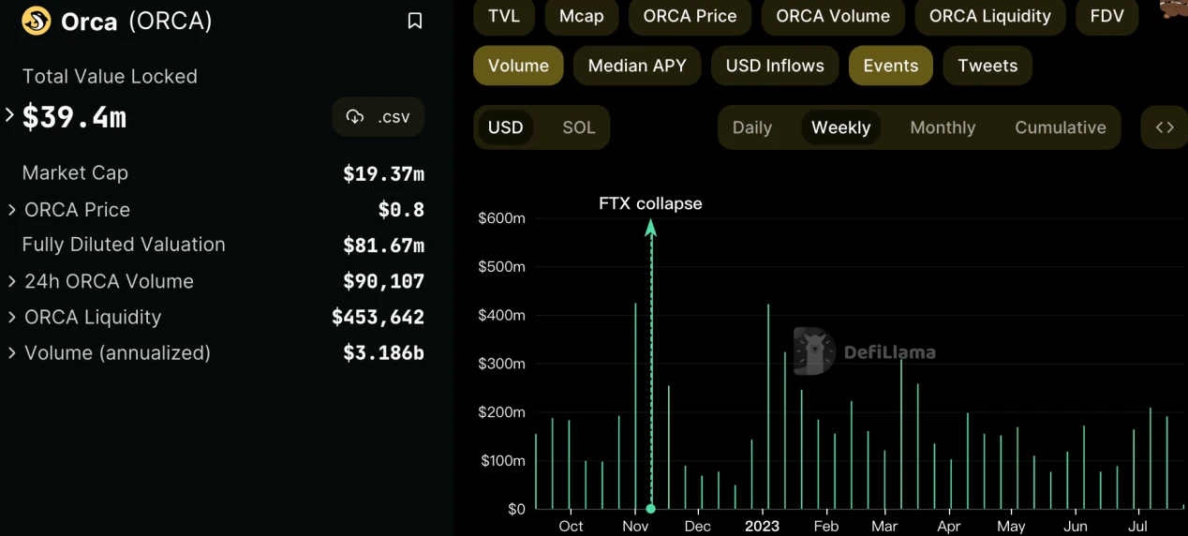
Task: Toggle the Events chart overlay
Action: pos(890,66)
